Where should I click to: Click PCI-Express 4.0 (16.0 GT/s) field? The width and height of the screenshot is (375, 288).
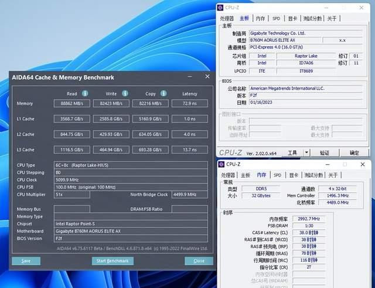coord(306,47)
